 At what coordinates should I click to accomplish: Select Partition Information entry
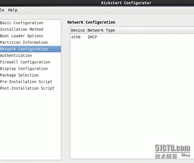point(30,43)
